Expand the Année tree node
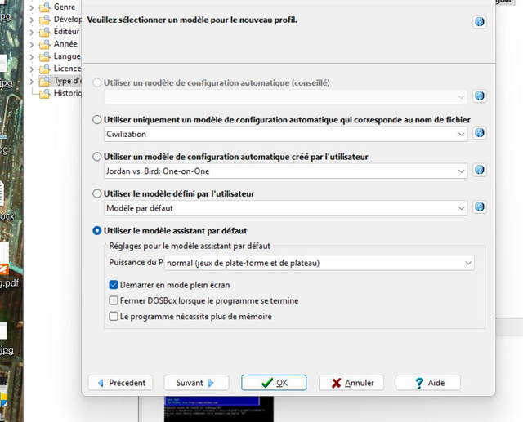This screenshot has height=422, width=523. coord(31,44)
